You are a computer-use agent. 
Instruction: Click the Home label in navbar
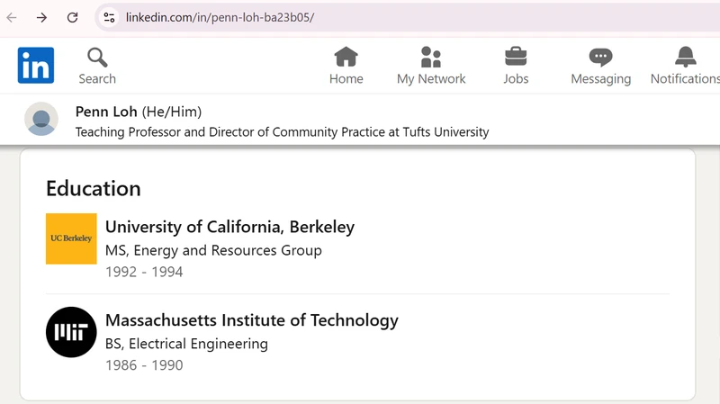tap(346, 79)
